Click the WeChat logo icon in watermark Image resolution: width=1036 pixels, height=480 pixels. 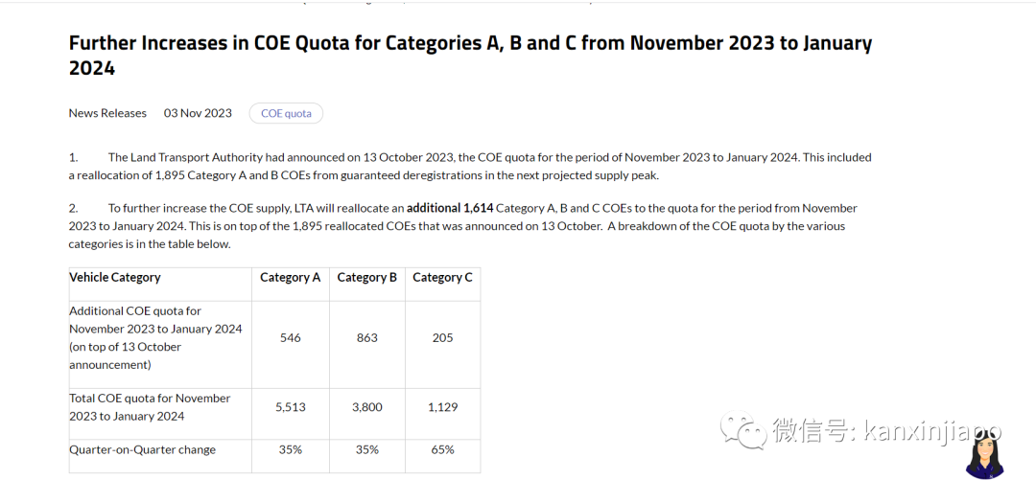tap(743, 428)
